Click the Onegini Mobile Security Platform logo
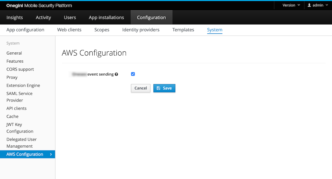The image size is (332, 179). click(x=39, y=6)
